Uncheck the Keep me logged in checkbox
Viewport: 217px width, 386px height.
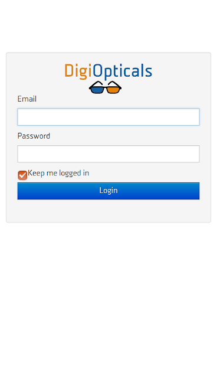click(x=22, y=175)
